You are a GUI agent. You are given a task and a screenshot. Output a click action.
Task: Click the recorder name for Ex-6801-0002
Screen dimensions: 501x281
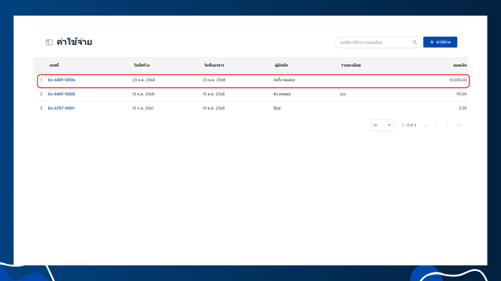pyautogui.click(x=282, y=94)
